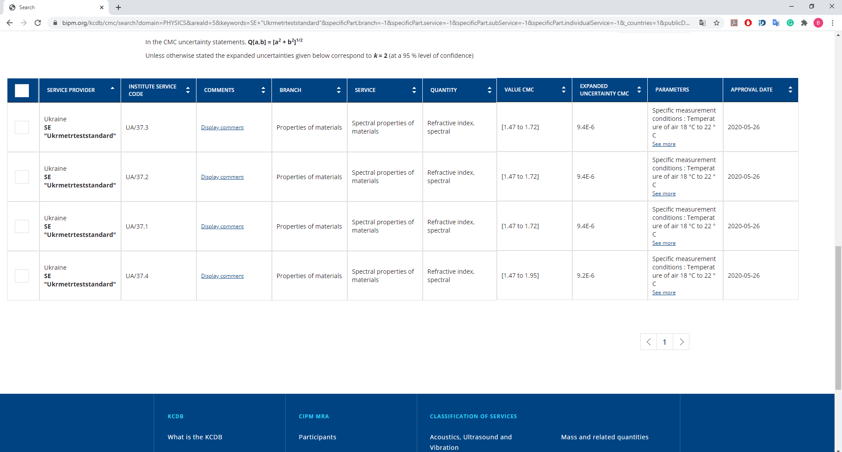Go to previous results page arrow

click(649, 342)
